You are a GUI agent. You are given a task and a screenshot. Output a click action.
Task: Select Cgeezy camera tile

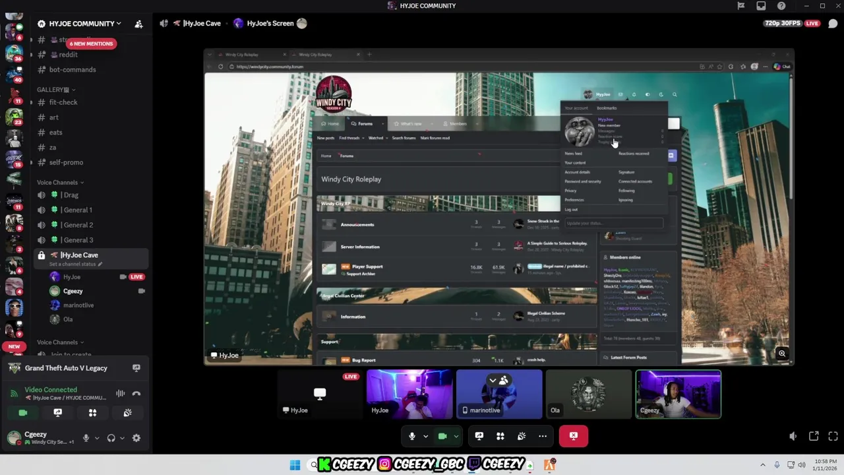[x=678, y=395]
